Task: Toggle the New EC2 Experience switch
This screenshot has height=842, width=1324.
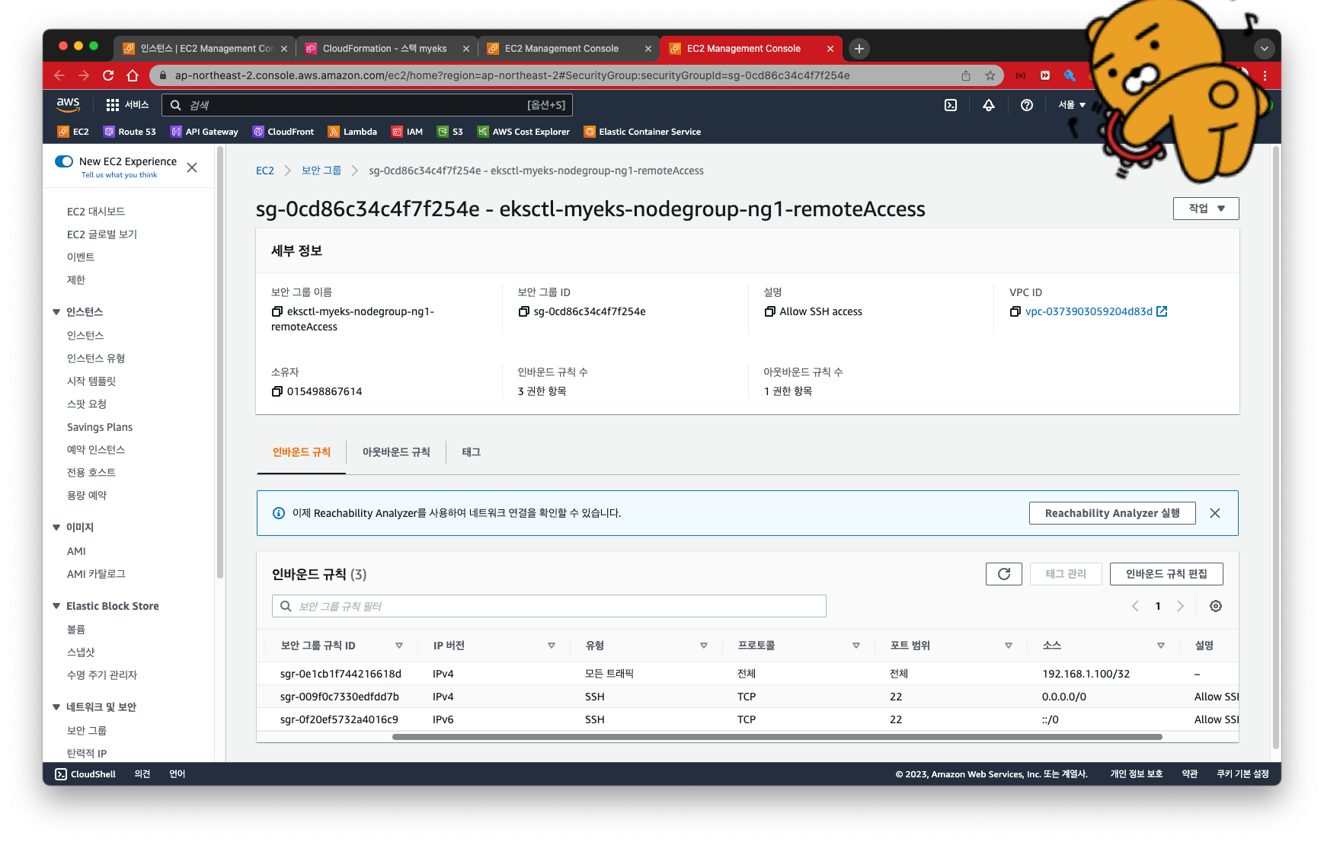Action: coord(64,161)
